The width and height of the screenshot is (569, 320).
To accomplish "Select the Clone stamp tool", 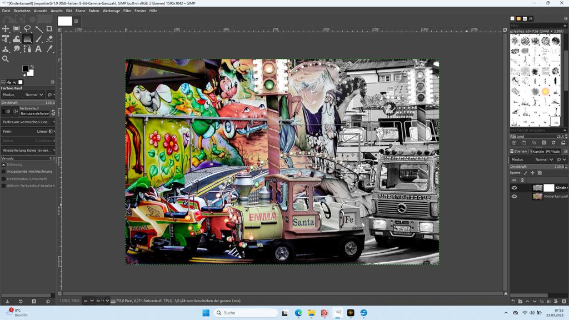I will 6,49.
